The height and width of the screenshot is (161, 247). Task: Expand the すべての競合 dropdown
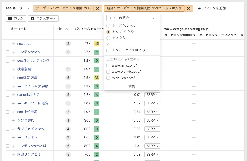click(132, 18)
